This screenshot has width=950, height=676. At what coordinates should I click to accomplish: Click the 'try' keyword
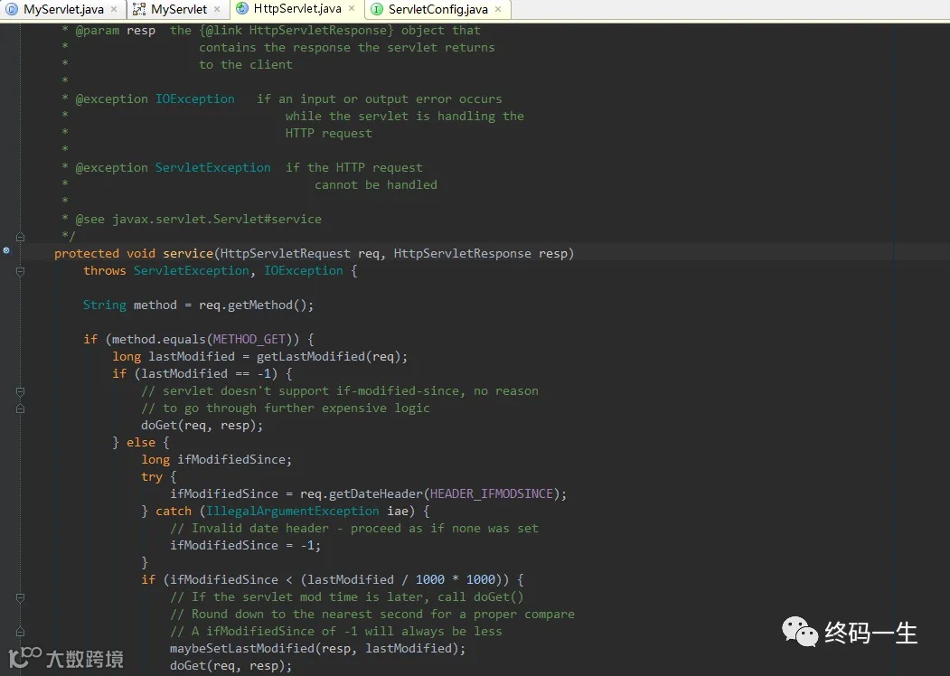click(x=152, y=476)
